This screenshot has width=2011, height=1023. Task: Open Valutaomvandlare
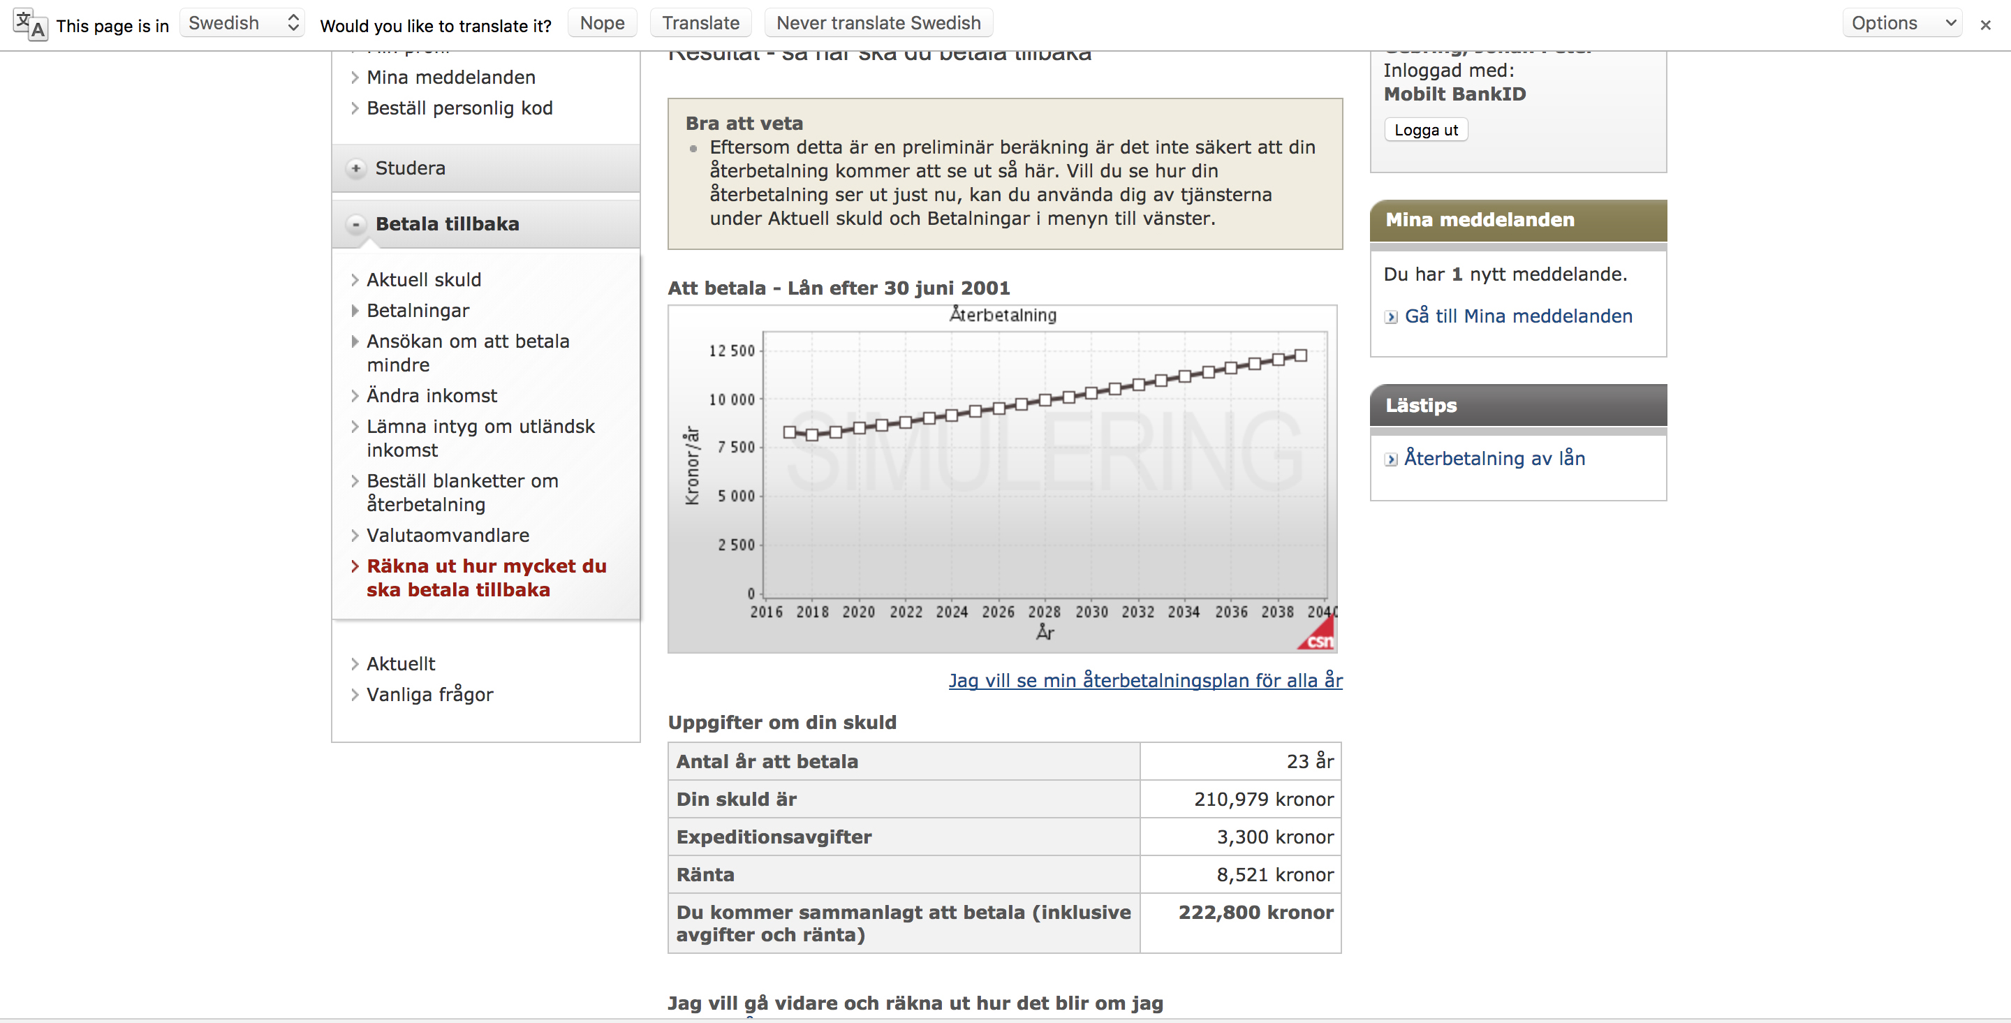(448, 535)
